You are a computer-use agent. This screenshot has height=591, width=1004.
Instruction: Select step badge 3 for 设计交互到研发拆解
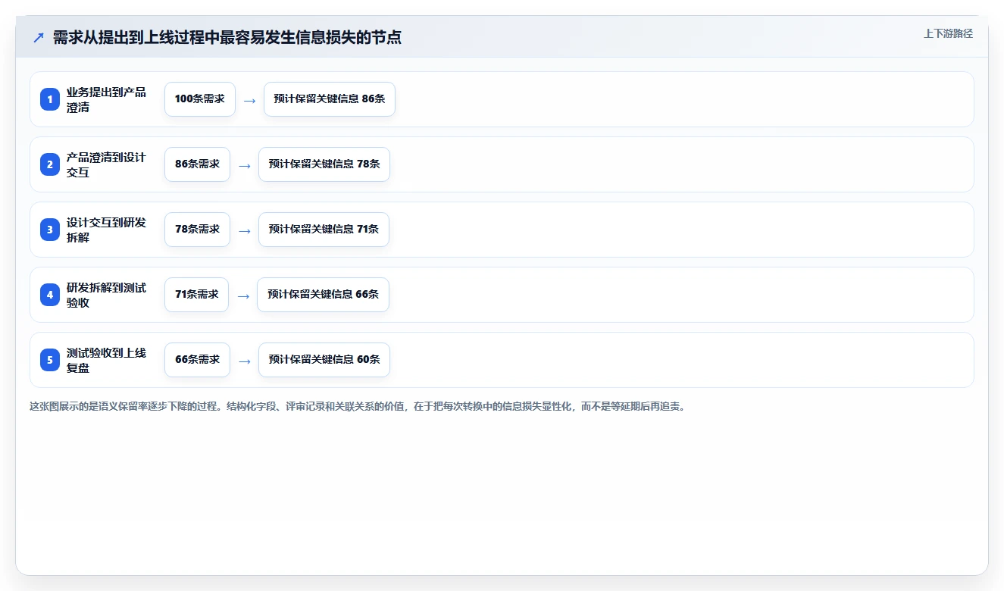tap(50, 230)
